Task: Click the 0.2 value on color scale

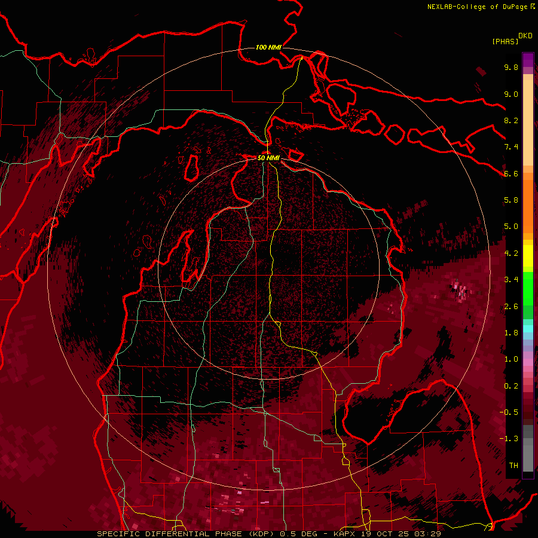Action: pos(511,386)
